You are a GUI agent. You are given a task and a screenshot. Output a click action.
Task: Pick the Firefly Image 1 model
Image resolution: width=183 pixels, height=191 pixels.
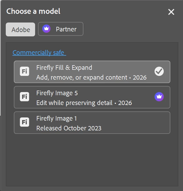[92, 123]
